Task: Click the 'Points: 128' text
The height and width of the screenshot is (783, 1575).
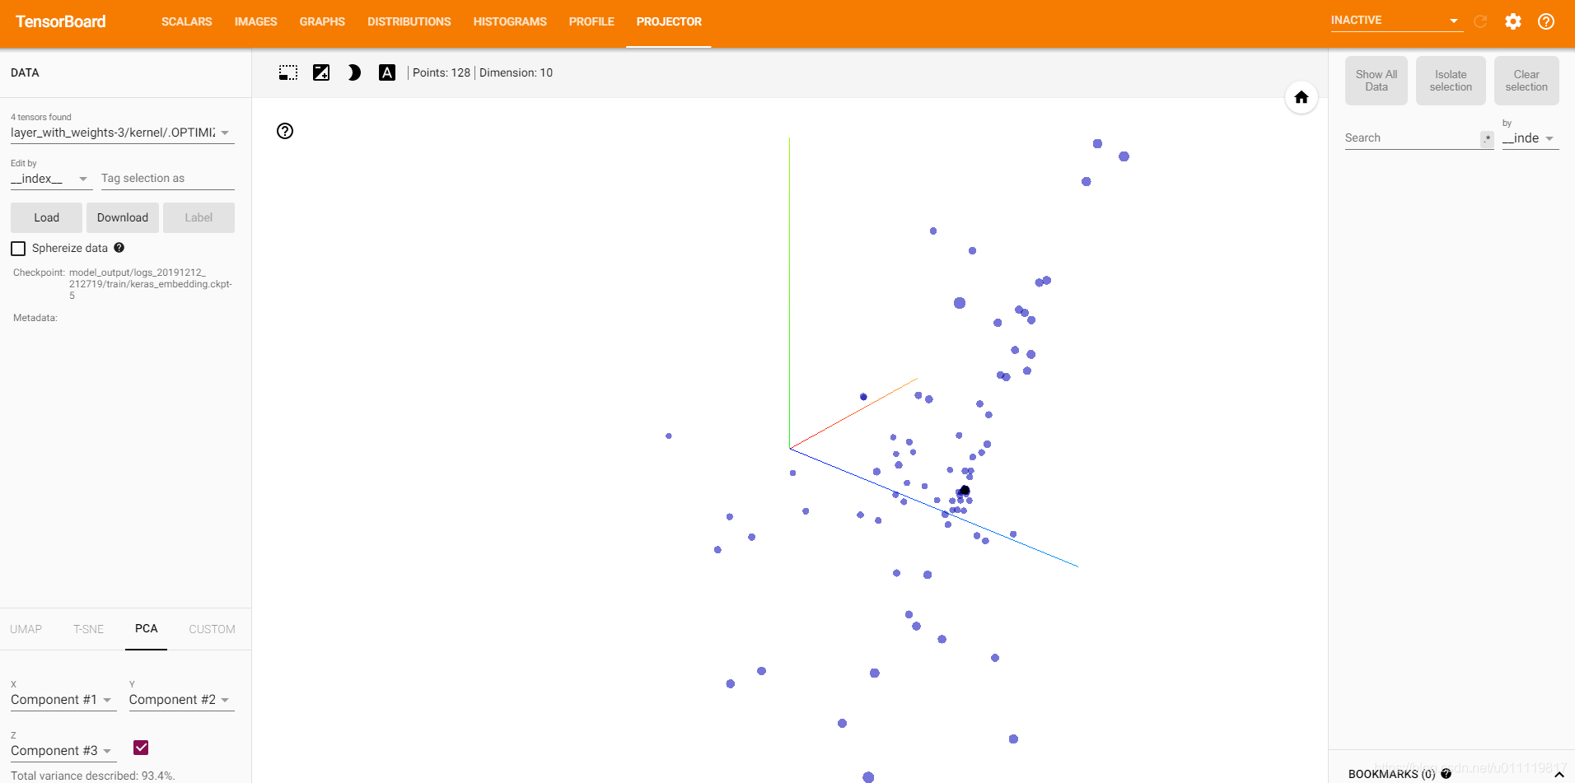Action: [x=442, y=72]
